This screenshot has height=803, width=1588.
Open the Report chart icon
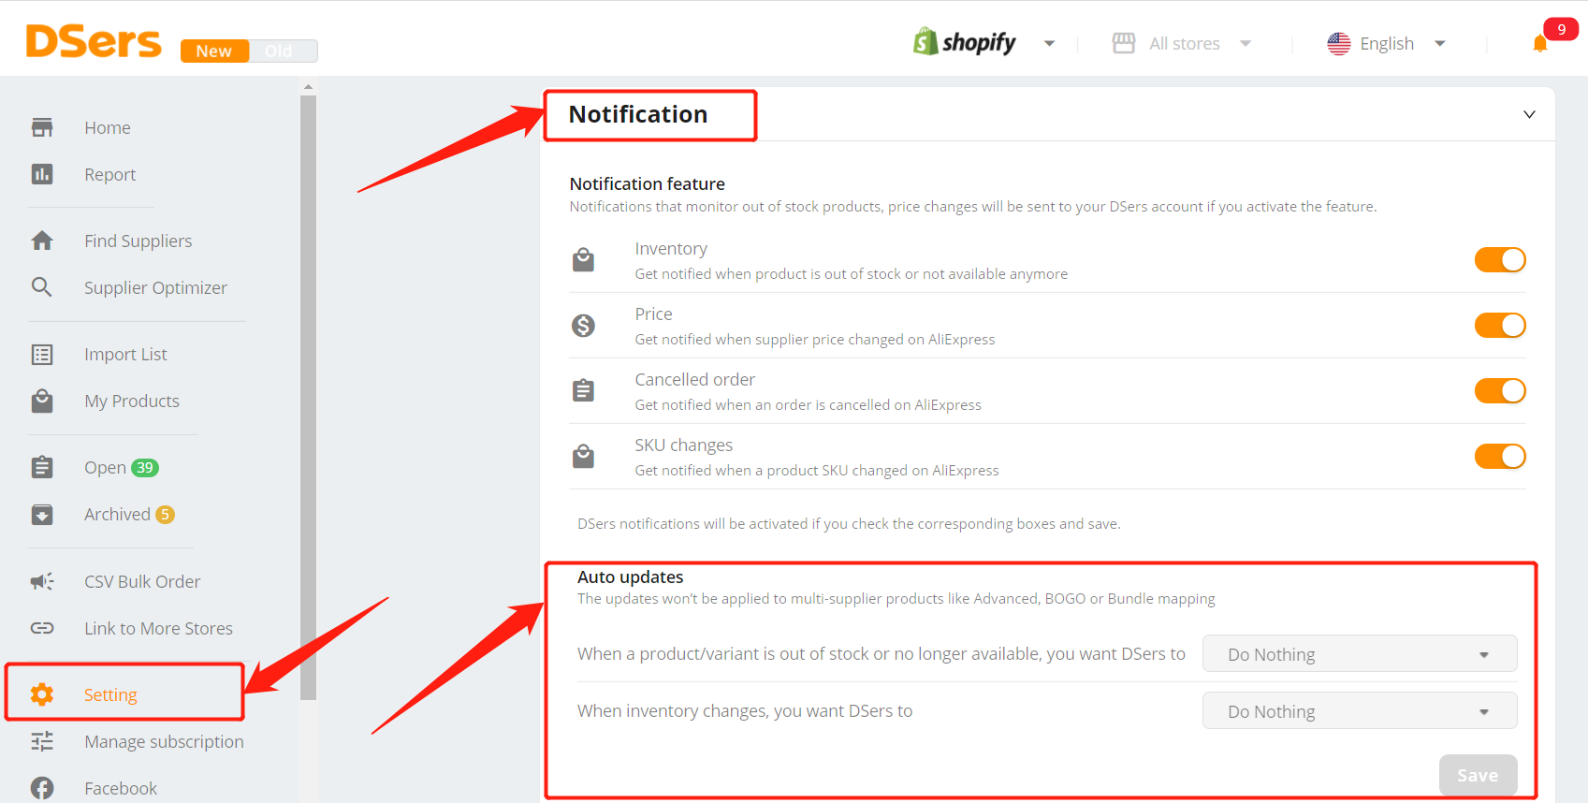42,174
